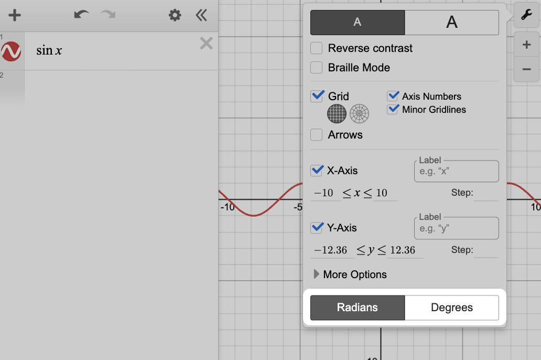Viewport: 541px width, 360px height.
Task: Choose the larger A text size
Action: [x=451, y=23]
